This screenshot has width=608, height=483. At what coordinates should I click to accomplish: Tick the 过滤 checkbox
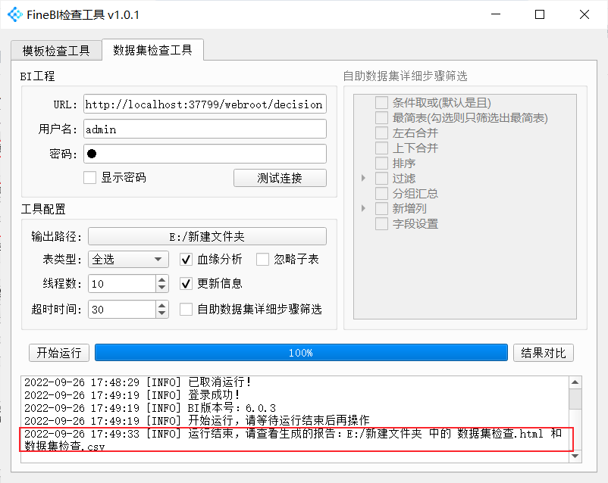pos(381,178)
